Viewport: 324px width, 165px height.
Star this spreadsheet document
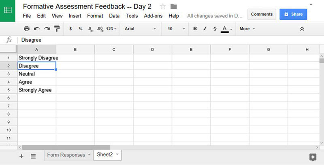click(163, 6)
